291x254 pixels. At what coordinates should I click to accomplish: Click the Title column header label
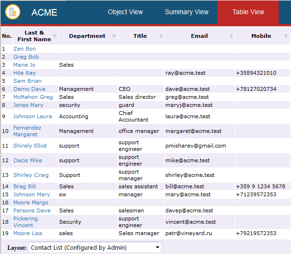coord(140,36)
